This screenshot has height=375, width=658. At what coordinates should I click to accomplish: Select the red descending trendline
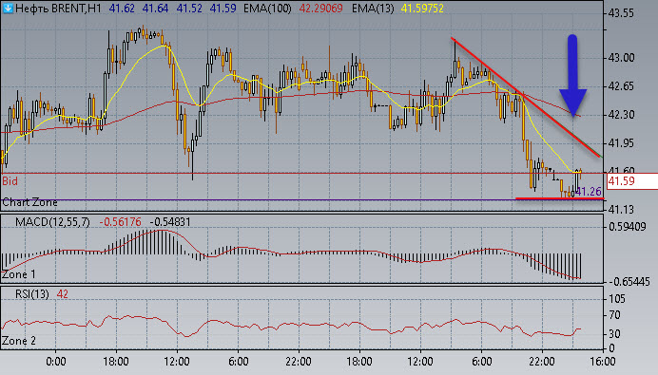tap(526, 97)
